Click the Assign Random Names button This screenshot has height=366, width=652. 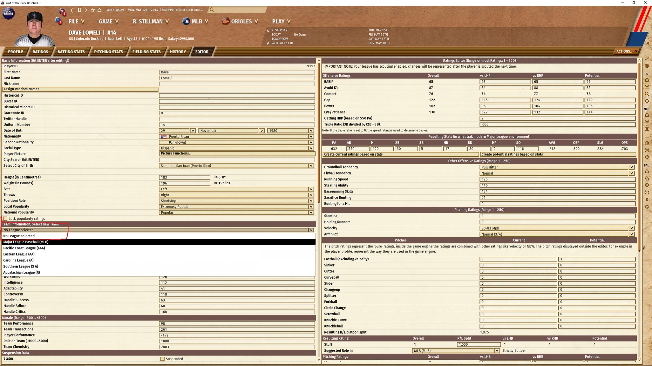80,89
